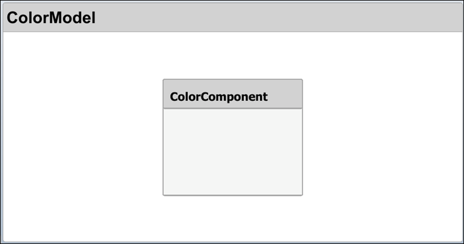This screenshot has height=244, width=464.
Task: Click the bottom-left corner of ColorComponent block
Action: click(164, 194)
